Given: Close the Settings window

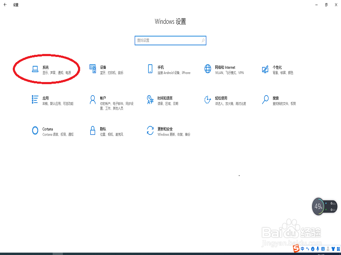Looking at the screenshot, I should 336,5.
